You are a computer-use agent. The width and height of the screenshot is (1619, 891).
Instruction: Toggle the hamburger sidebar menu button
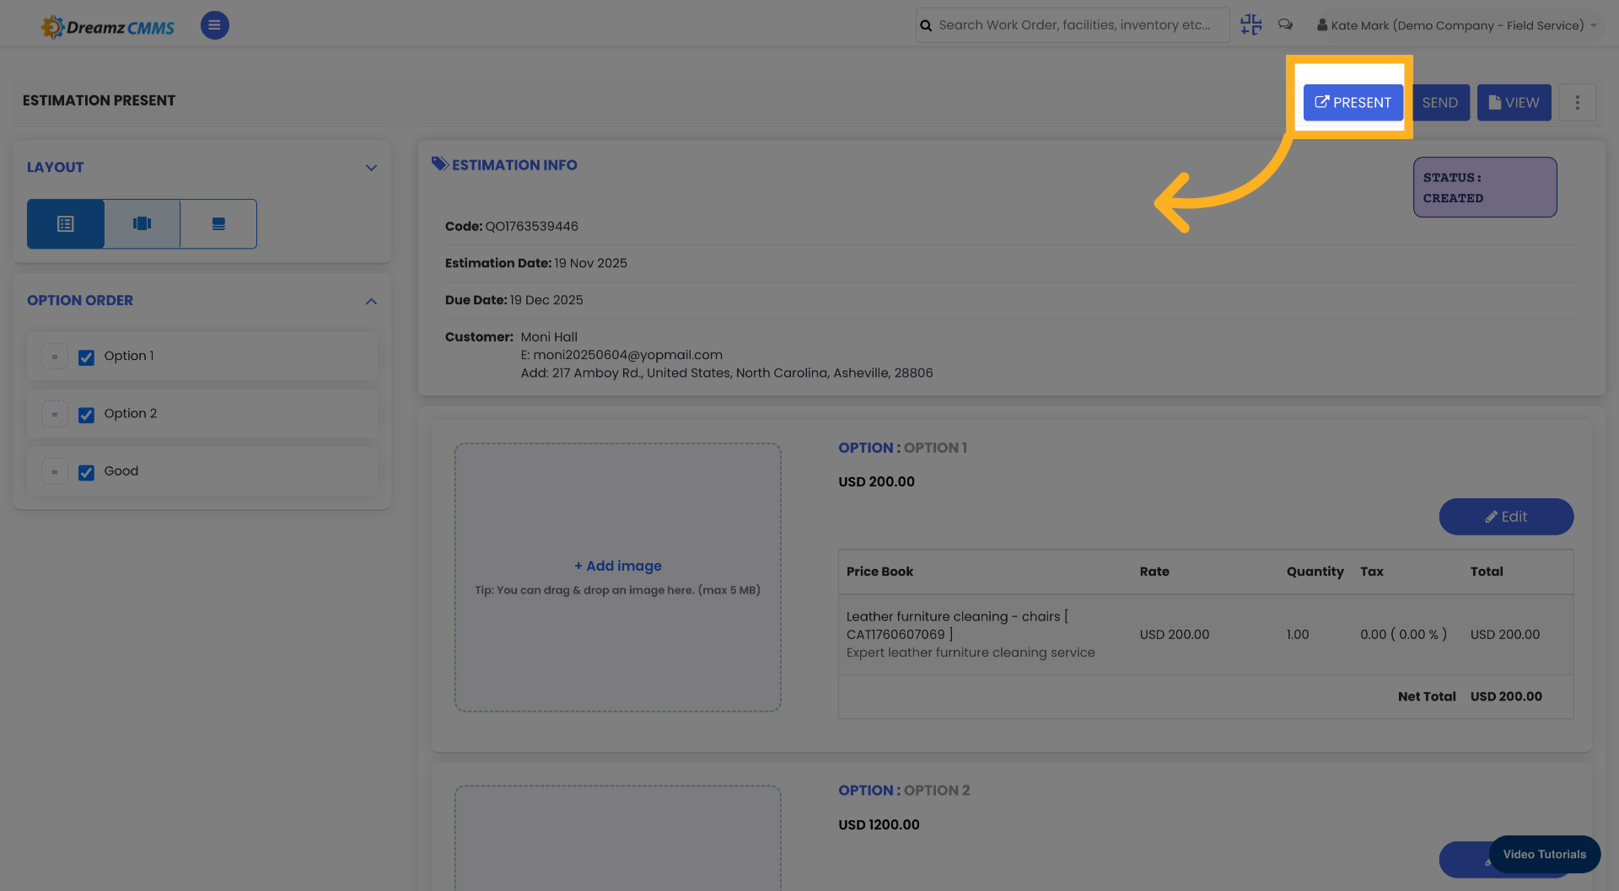pyautogui.click(x=214, y=25)
